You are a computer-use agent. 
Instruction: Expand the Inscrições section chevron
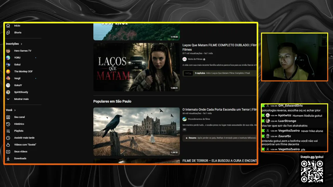[x=22, y=44]
